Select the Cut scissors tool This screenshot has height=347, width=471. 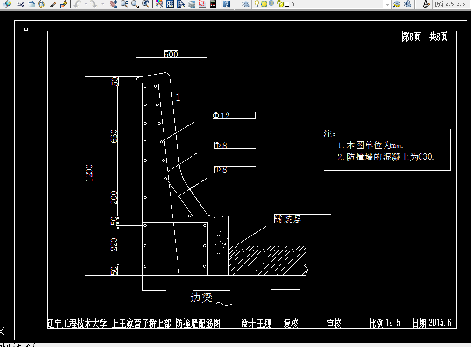(x=21, y=5)
